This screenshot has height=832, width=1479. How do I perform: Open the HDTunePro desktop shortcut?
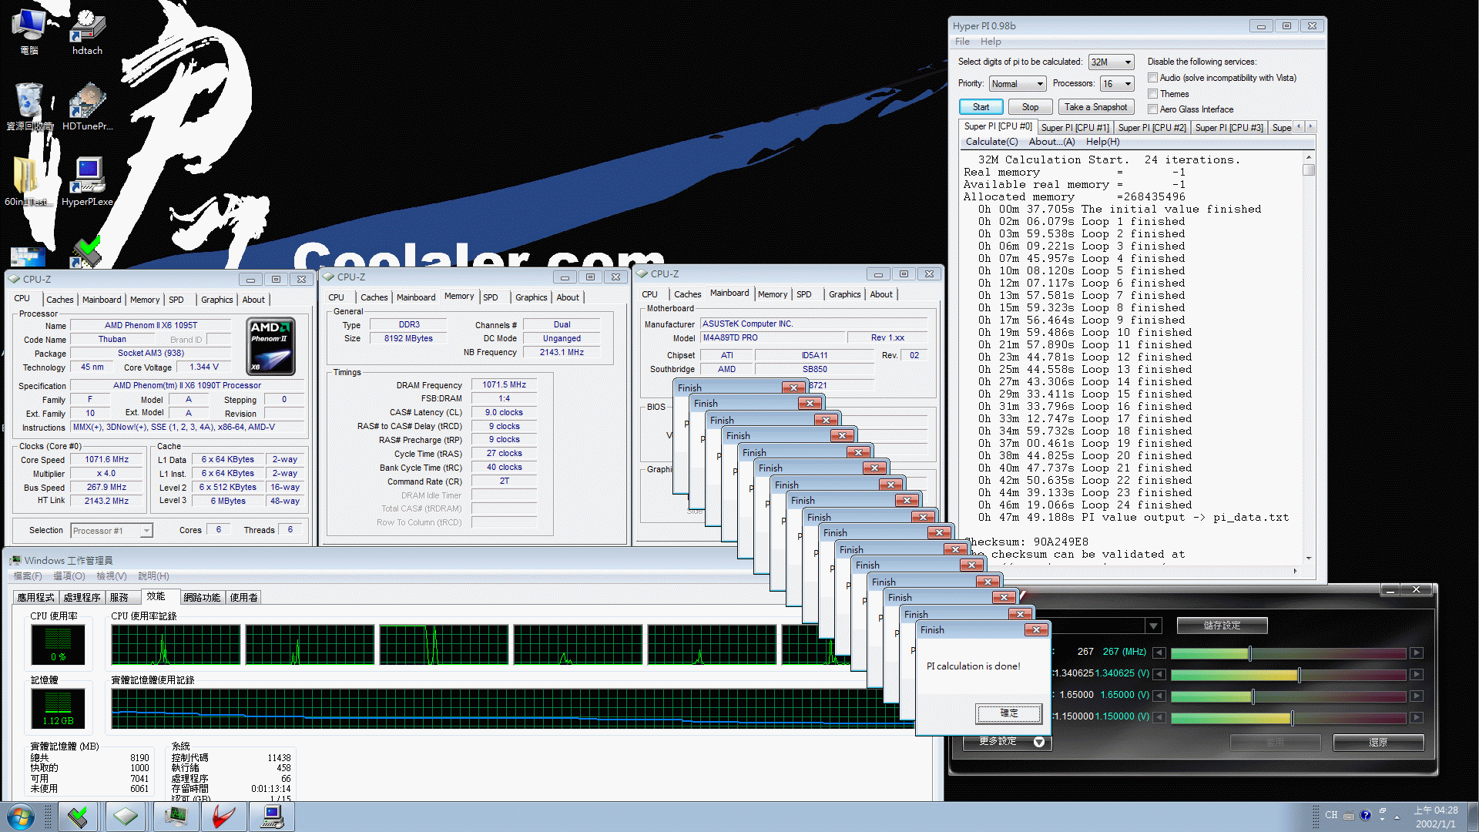tap(87, 108)
